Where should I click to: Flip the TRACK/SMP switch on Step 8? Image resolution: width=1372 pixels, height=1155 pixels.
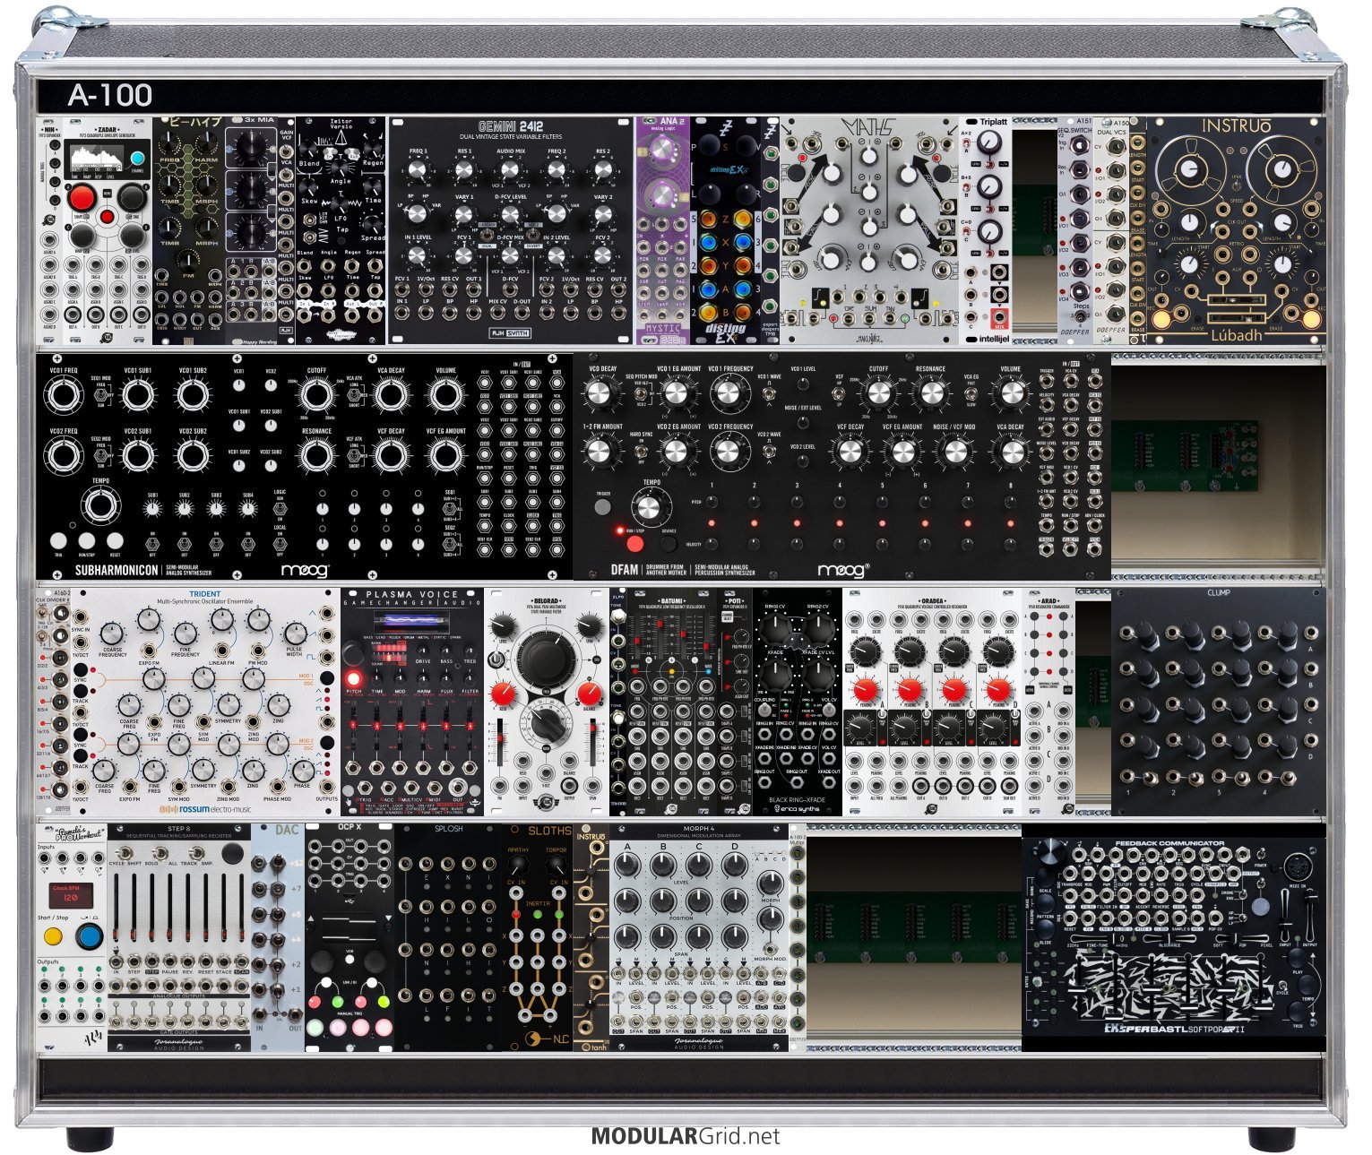(x=198, y=851)
